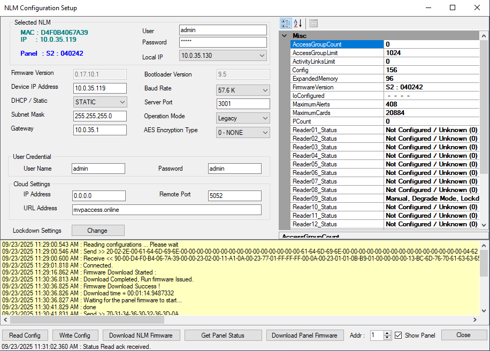Increment the Addr spinner up arrow
The width and height of the screenshot is (490, 351).
point(388,333)
